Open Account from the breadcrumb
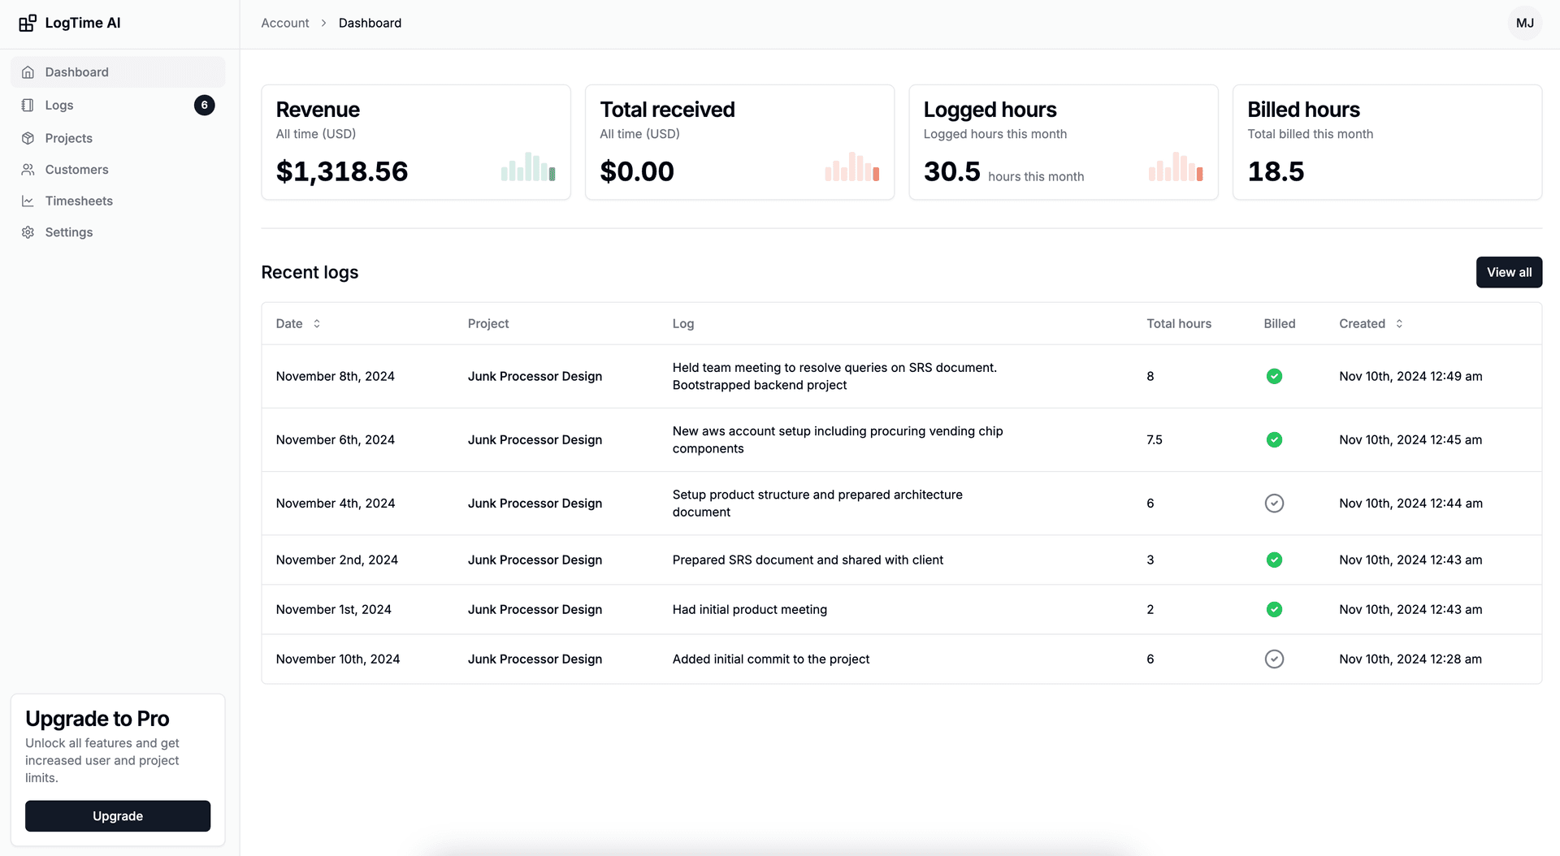The width and height of the screenshot is (1560, 856). point(284,23)
